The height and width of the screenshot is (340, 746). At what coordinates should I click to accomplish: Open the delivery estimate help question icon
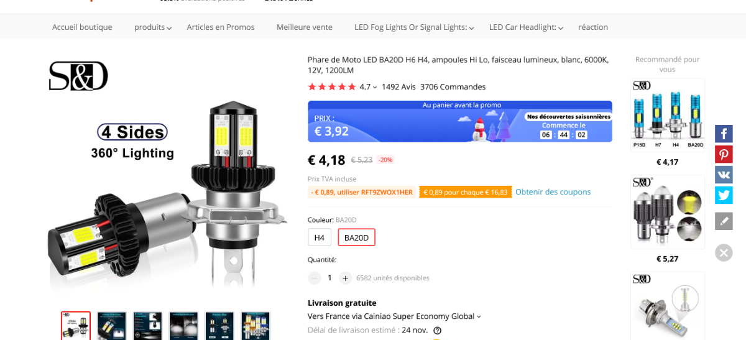[438, 331]
